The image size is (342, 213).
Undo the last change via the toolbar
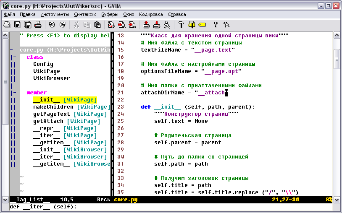point(52,24)
